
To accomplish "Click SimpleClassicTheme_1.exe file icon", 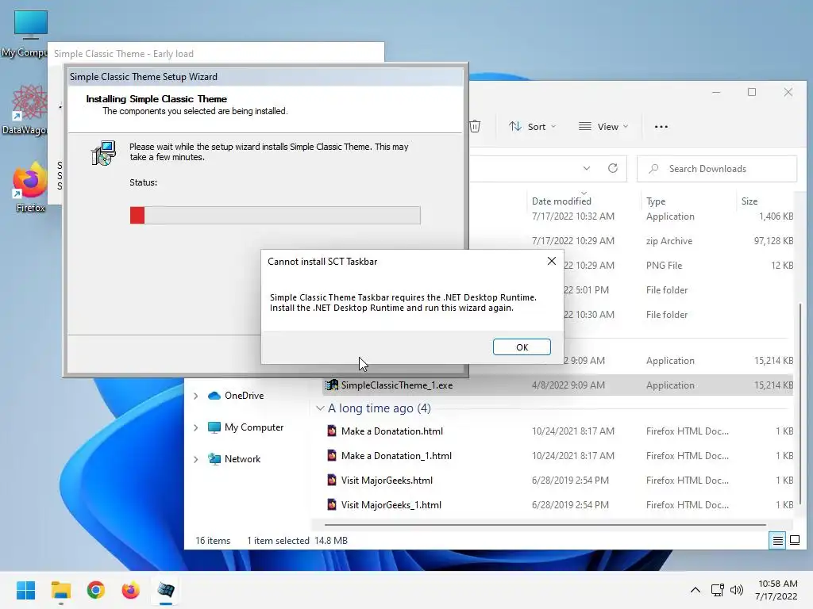I will click(x=331, y=385).
